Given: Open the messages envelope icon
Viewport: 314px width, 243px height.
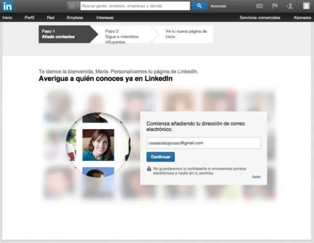Looking at the screenshot, I should click(x=260, y=6).
